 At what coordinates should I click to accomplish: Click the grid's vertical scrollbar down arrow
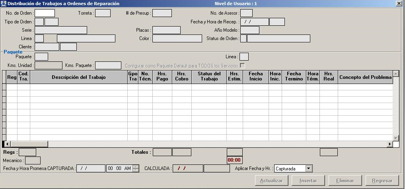coord(395,138)
